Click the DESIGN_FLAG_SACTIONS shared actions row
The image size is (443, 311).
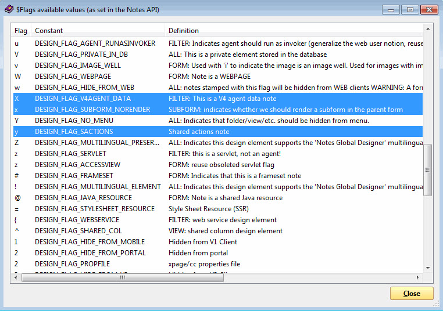[74, 132]
